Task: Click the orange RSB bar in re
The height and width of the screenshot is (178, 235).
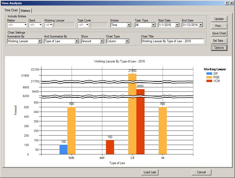Action: pyautogui.click(x=163, y=131)
